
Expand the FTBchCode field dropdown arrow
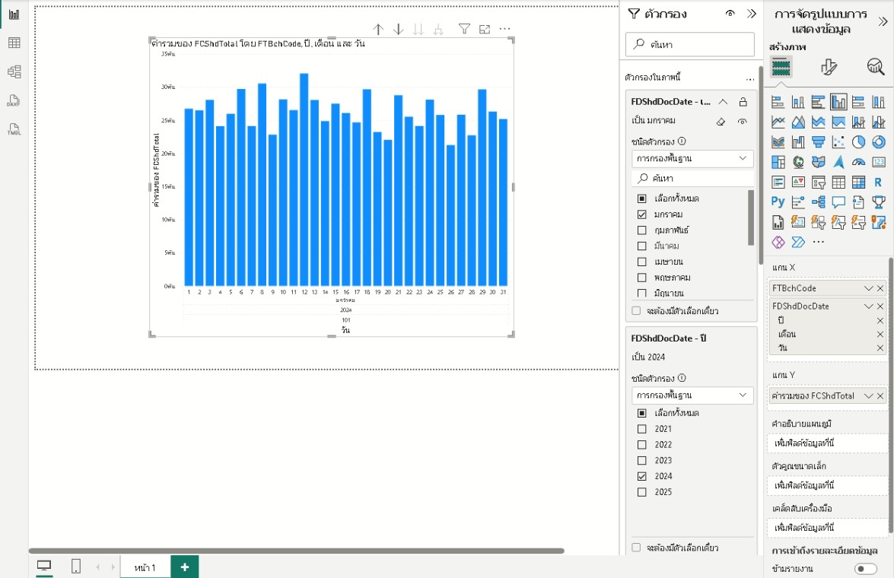(x=868, y=289)
